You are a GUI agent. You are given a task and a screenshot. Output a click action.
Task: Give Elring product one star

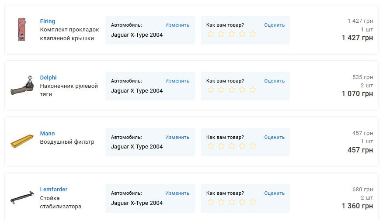pos(211,34)
